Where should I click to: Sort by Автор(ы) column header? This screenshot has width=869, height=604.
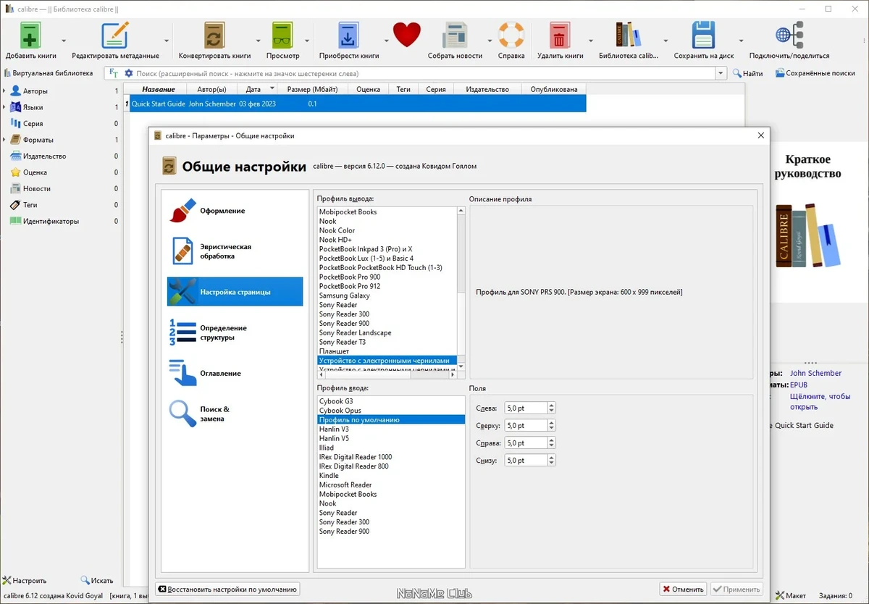click(211, 89)
